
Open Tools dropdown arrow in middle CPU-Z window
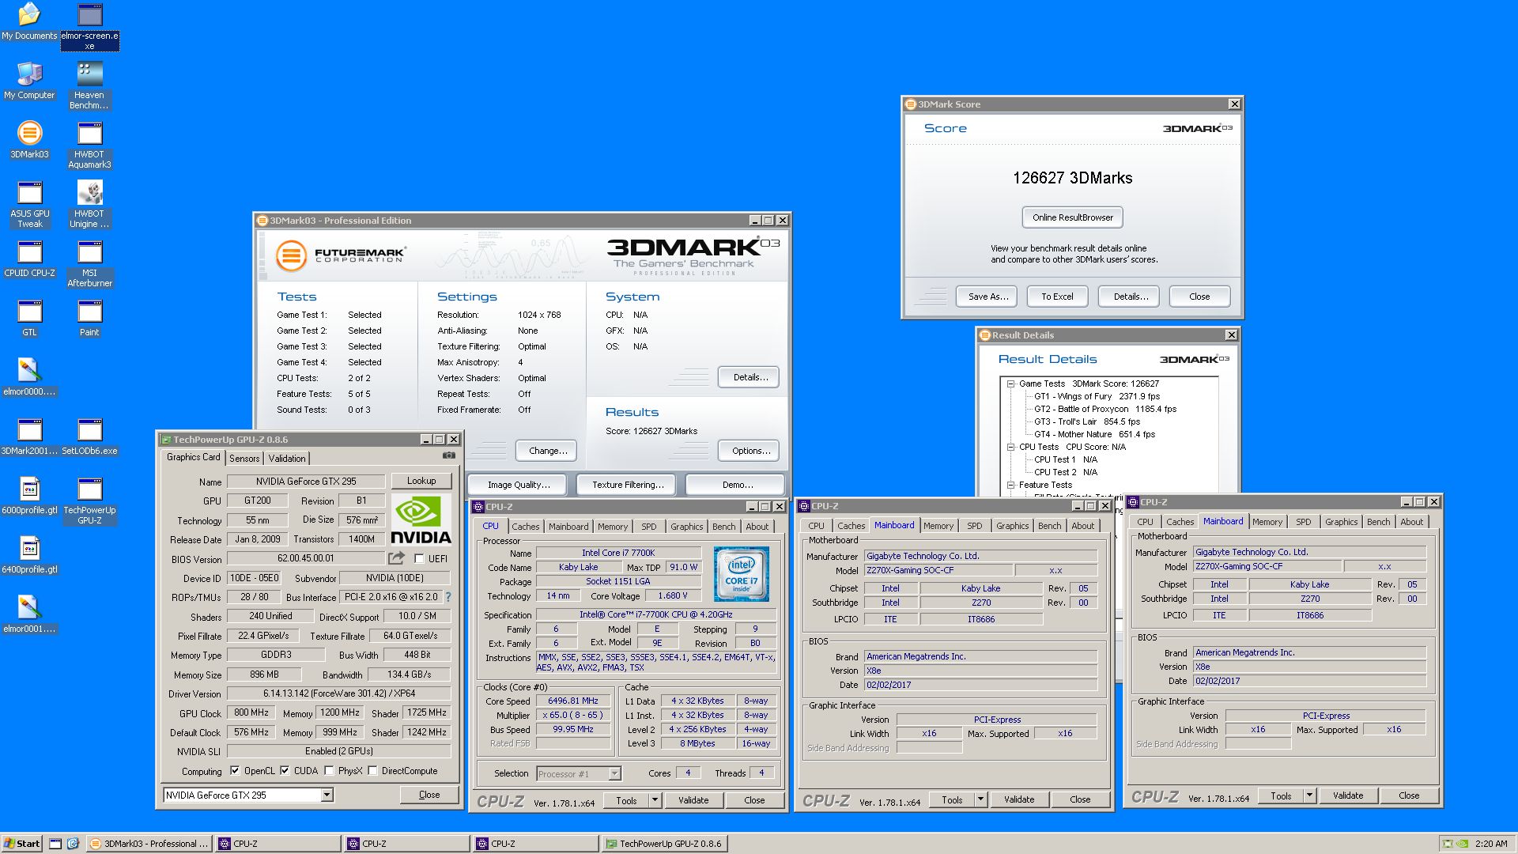(980, 800)
